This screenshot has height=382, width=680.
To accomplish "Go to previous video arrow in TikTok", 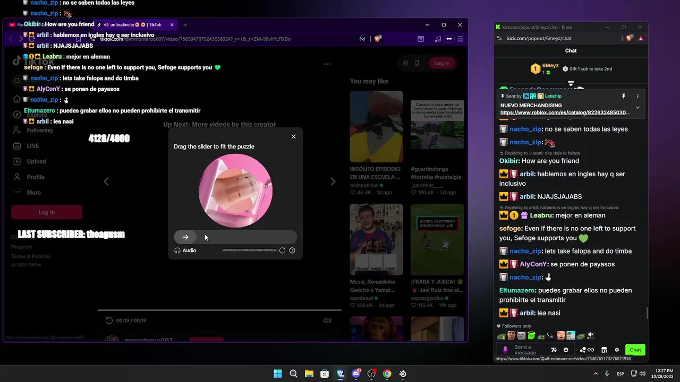I will click(106, 181).
